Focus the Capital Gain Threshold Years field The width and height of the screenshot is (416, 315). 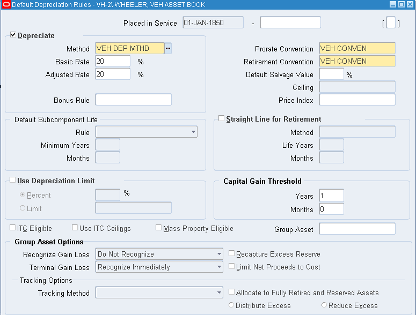click(331, 196)
